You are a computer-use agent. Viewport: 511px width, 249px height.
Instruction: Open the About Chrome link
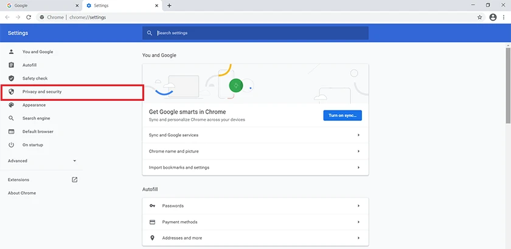(x=22, y=193)
